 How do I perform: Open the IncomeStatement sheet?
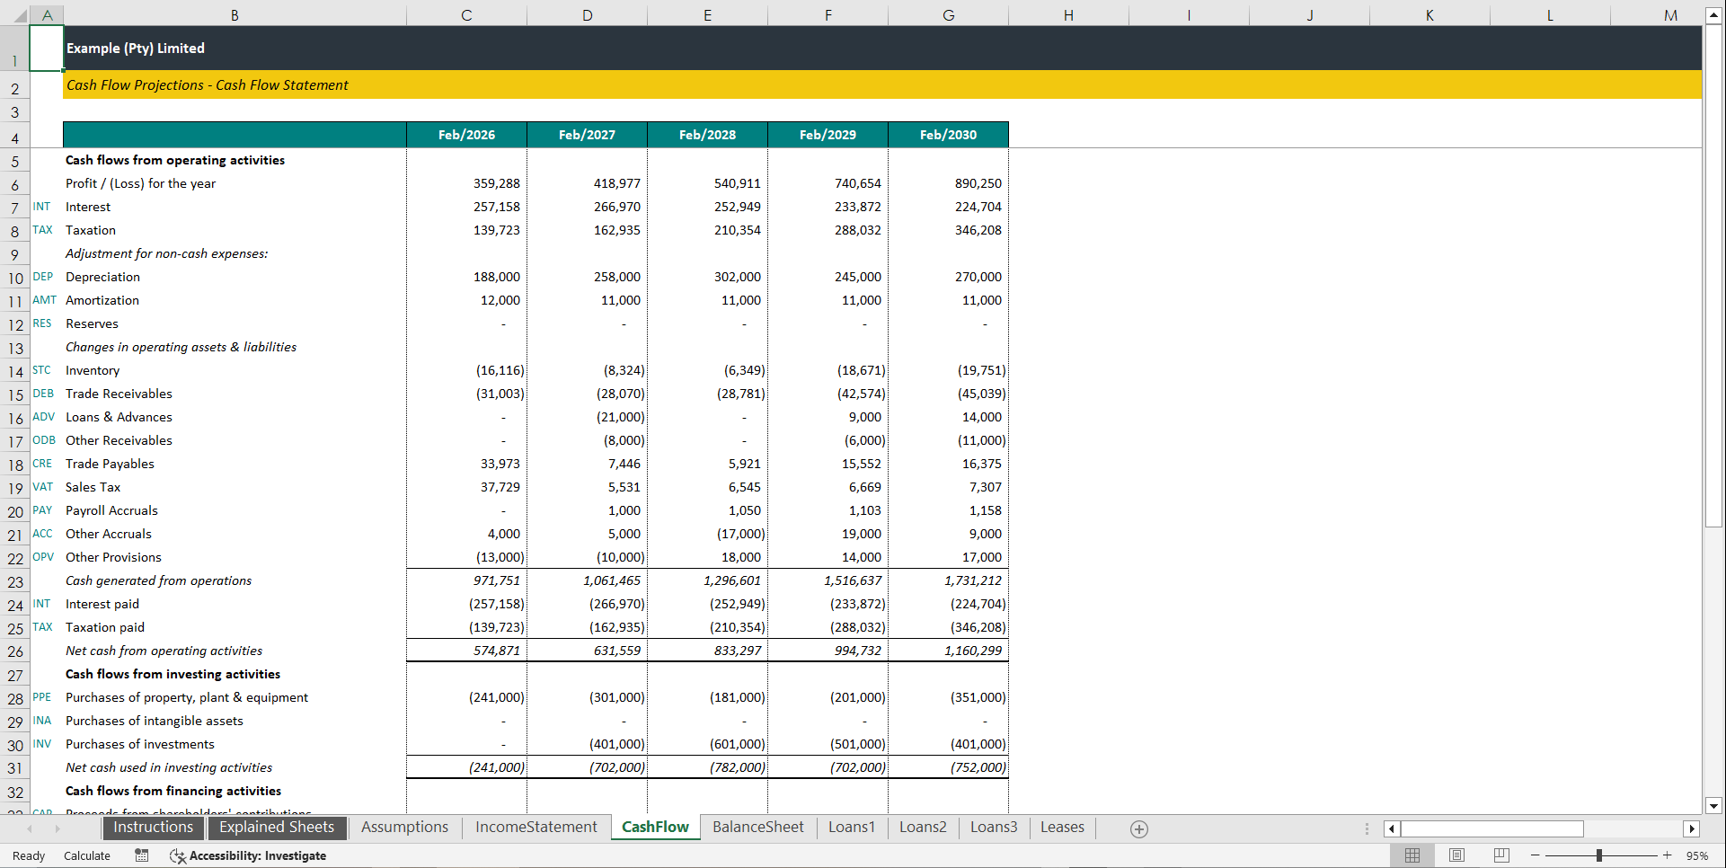click(x=536, y=827)
